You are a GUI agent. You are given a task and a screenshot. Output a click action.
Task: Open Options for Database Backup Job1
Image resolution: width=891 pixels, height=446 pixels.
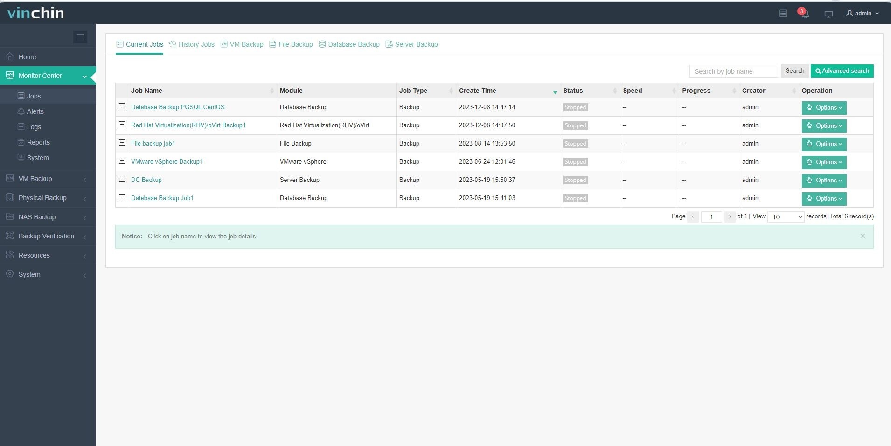[x=824, y=199]
